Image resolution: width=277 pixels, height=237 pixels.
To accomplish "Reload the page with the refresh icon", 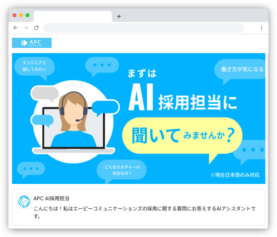I will [37, 28].
